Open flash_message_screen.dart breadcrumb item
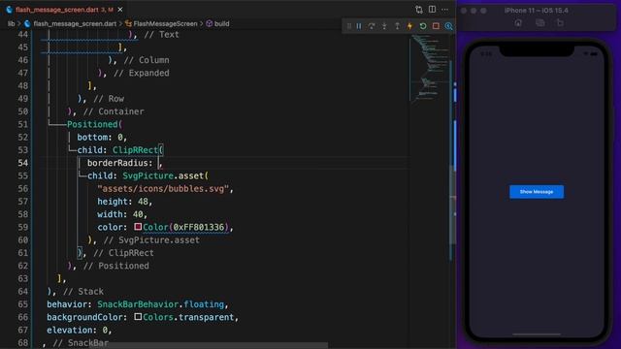Viewport: 621px width, 349px height. 75,23
